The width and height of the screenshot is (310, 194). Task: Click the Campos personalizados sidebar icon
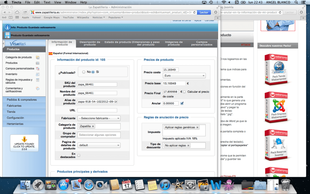pos(37,69)
